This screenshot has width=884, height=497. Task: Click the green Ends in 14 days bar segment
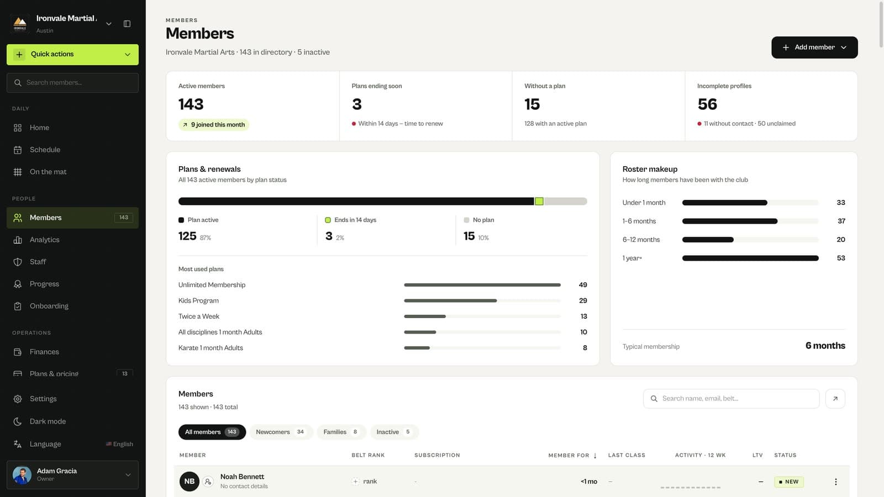pos(539,202)
